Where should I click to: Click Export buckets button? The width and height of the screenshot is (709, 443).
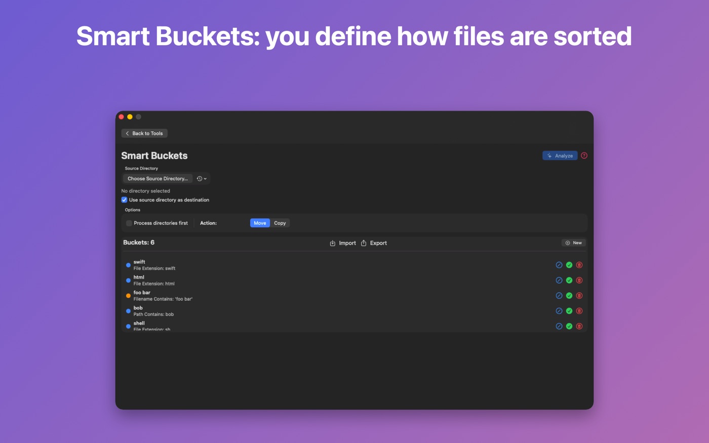coord(374,243)
